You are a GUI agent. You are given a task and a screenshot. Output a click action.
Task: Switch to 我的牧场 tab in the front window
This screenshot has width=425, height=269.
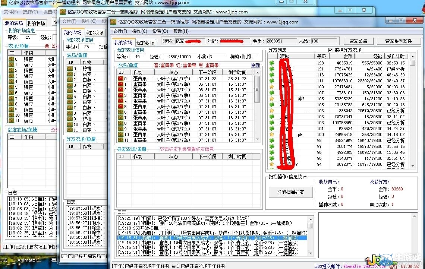[145, 43]
